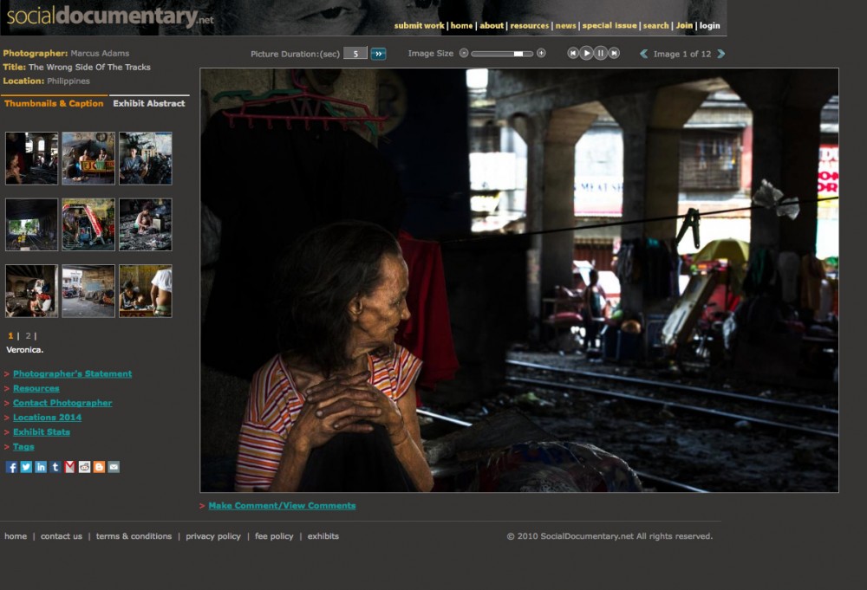Click Make Comment/View Comments link
Viewport: 867px width, 590px height.
click(282, 505)
